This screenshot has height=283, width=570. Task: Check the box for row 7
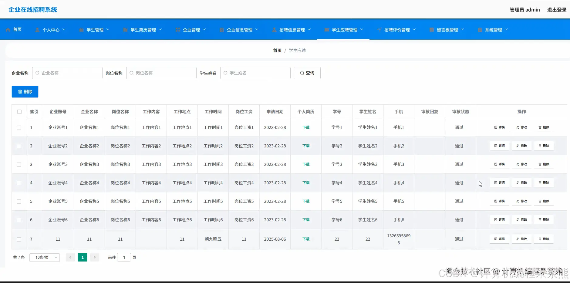(x=19, y=239)
